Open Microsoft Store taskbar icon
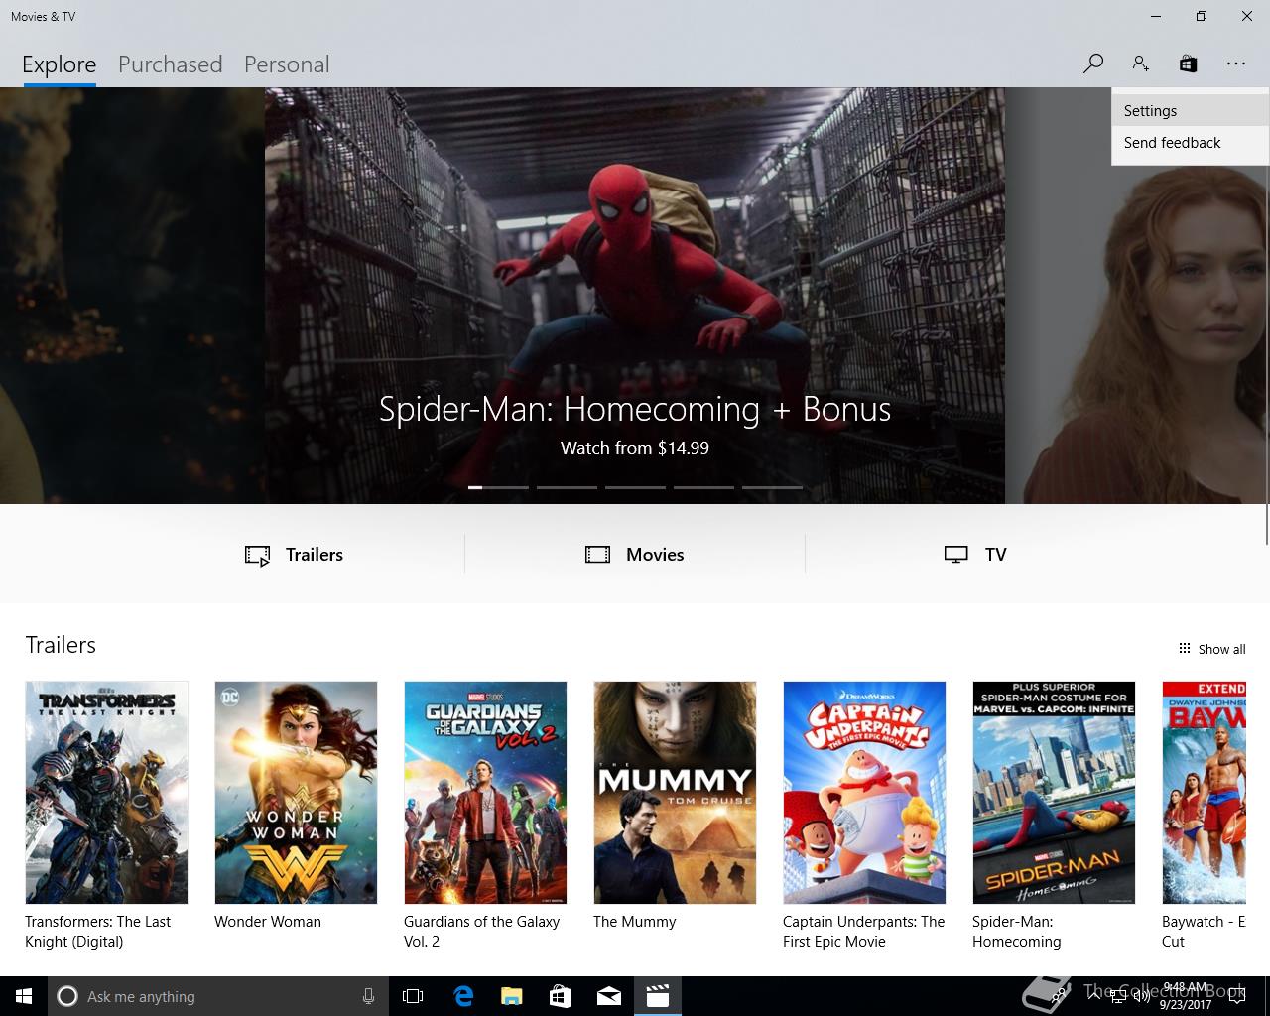Screen dimensions: 1270x1016 pyautogui.click(x=560, y=996)
